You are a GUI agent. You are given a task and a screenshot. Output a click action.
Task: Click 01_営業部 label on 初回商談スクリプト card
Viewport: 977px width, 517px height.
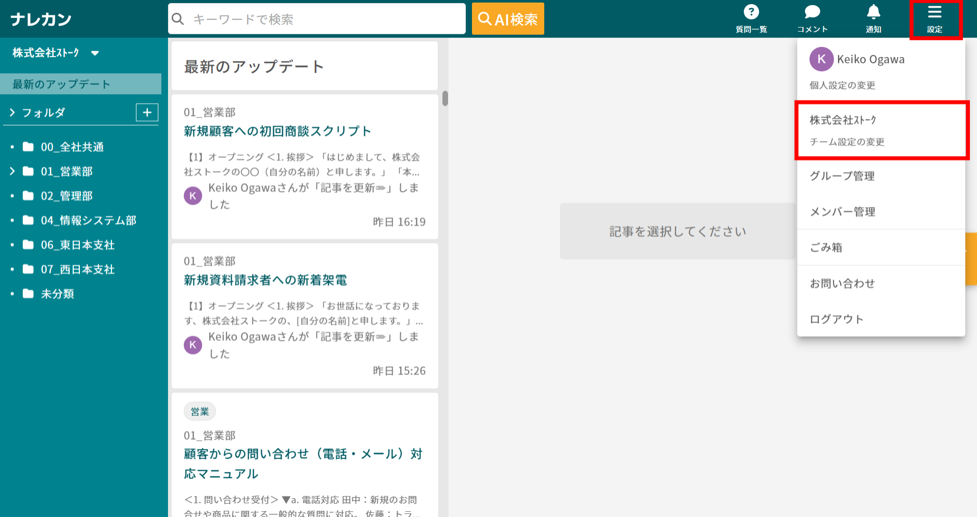210,112
